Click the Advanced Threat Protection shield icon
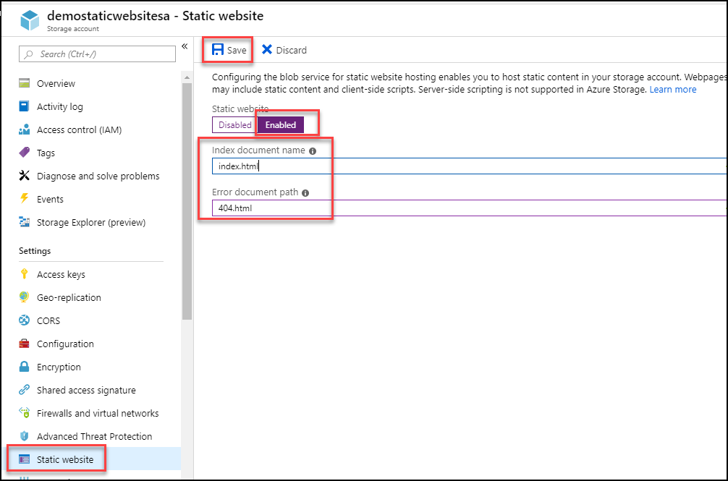The height and width of the screenshot is (481, 728). pos(24,436)
